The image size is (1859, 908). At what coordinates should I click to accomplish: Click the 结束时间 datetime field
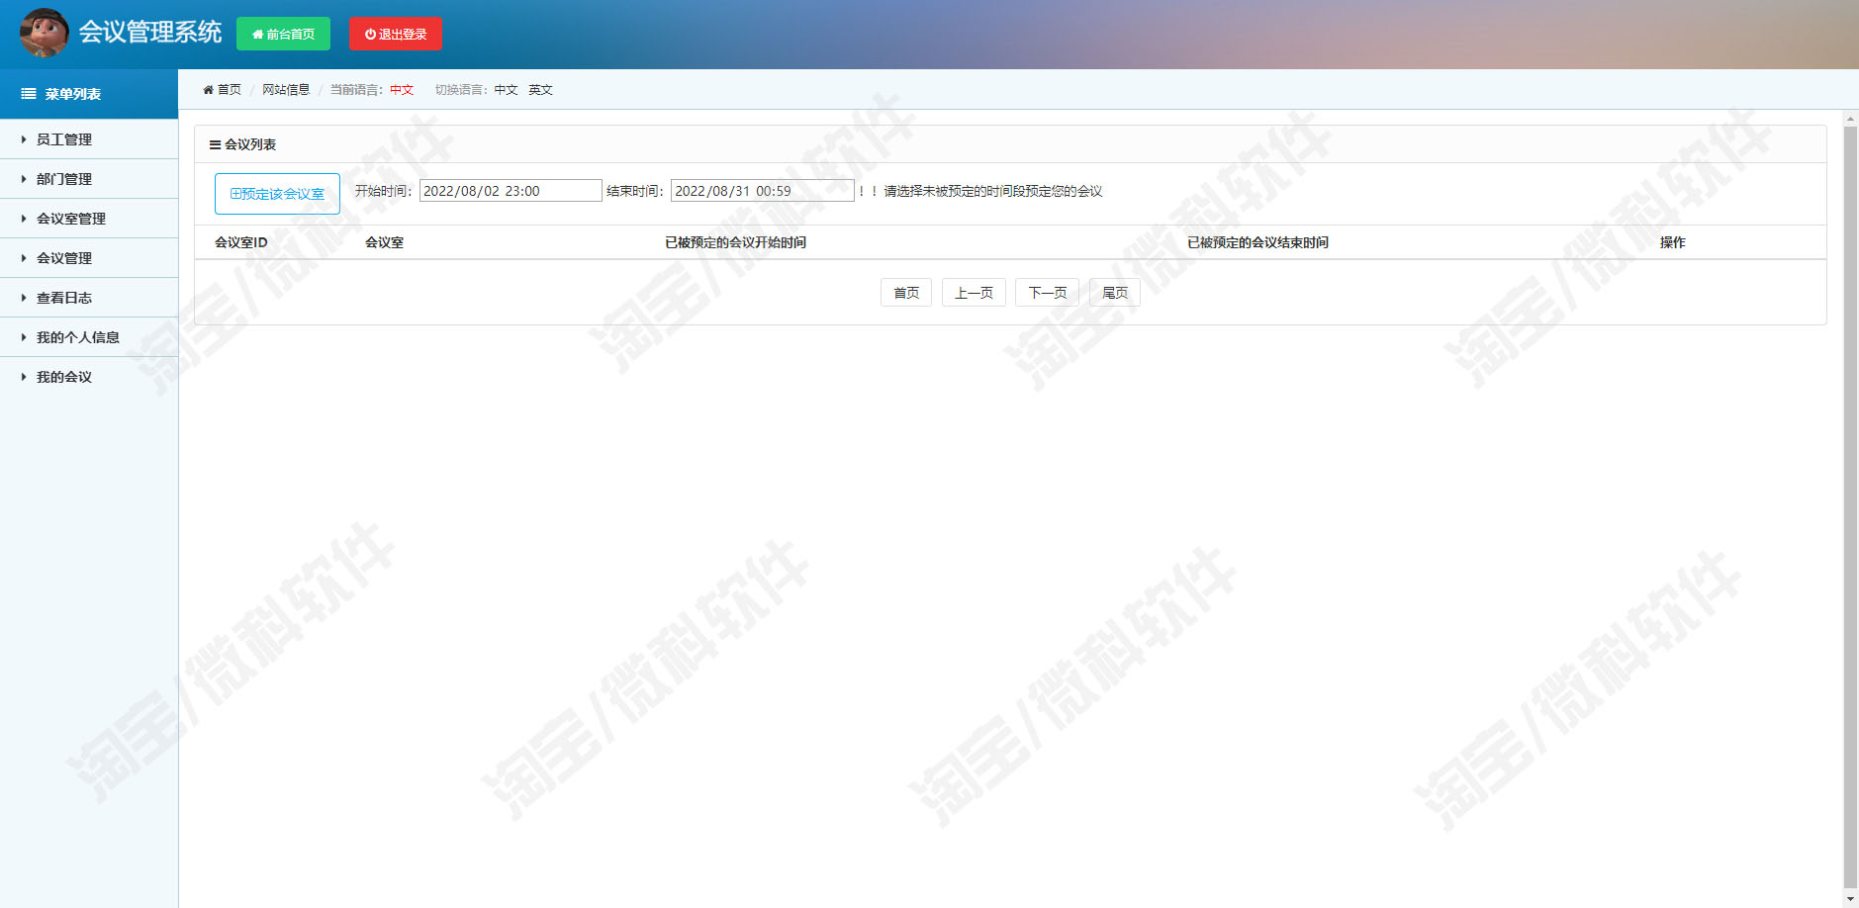763,191
